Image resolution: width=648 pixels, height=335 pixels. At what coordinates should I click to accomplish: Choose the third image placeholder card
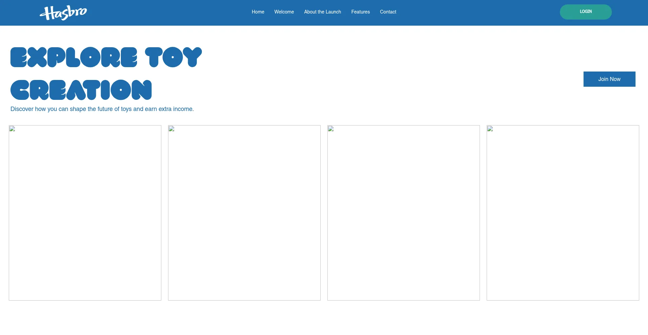[x=404, y=213]
